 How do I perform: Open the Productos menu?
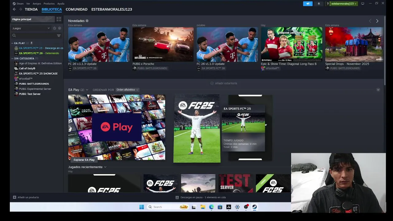tap(49, 4)
